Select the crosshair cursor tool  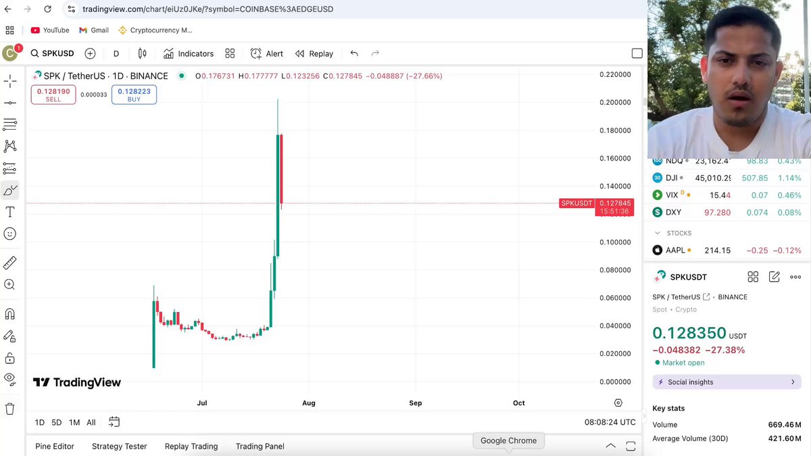pos(10,81)
